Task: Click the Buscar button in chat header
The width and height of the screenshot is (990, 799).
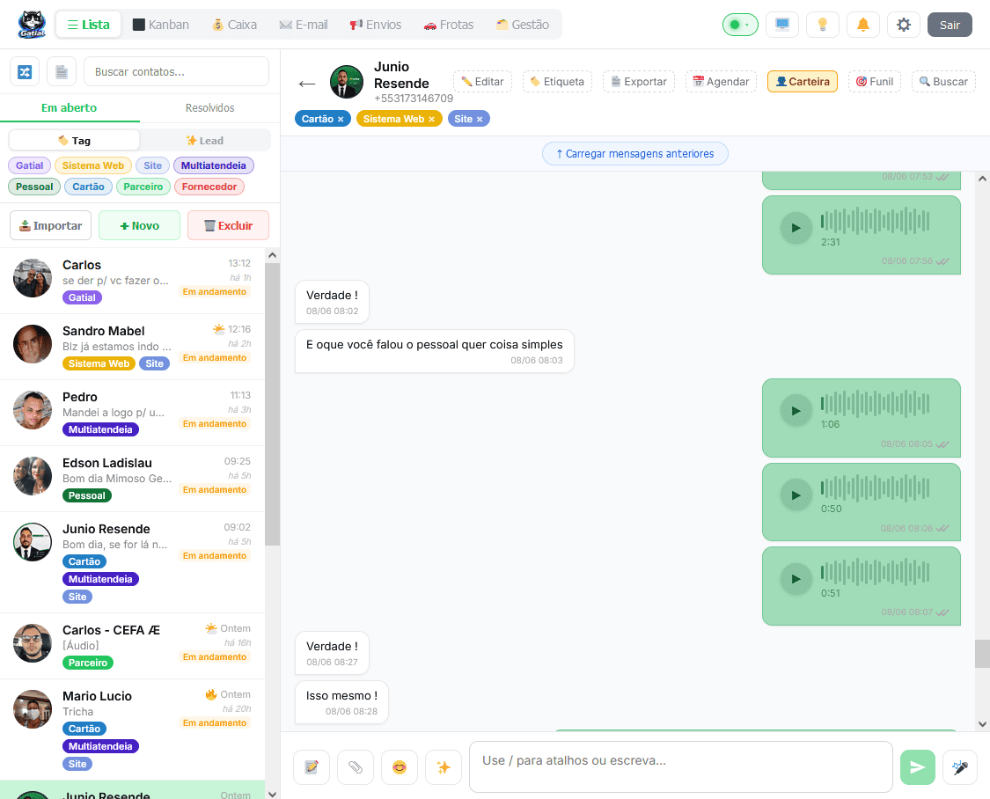Action: 944,82
